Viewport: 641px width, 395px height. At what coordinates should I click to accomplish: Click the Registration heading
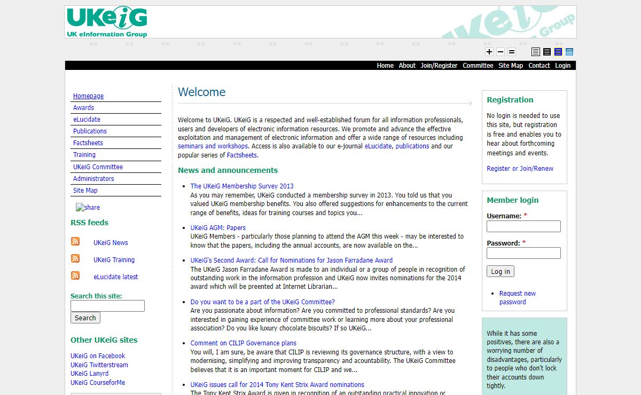click(x=510, y=100)
